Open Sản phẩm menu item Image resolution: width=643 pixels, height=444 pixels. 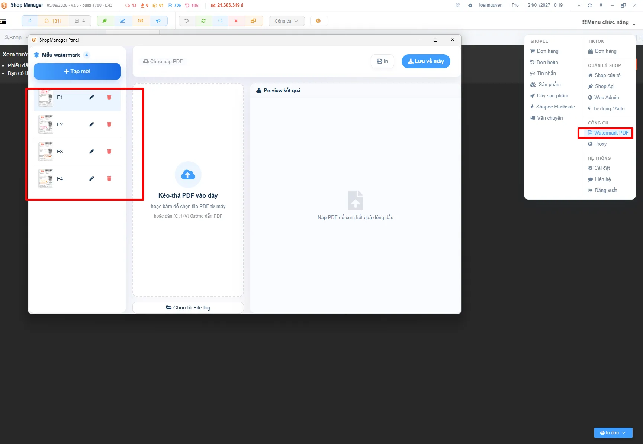click(546, 85)
